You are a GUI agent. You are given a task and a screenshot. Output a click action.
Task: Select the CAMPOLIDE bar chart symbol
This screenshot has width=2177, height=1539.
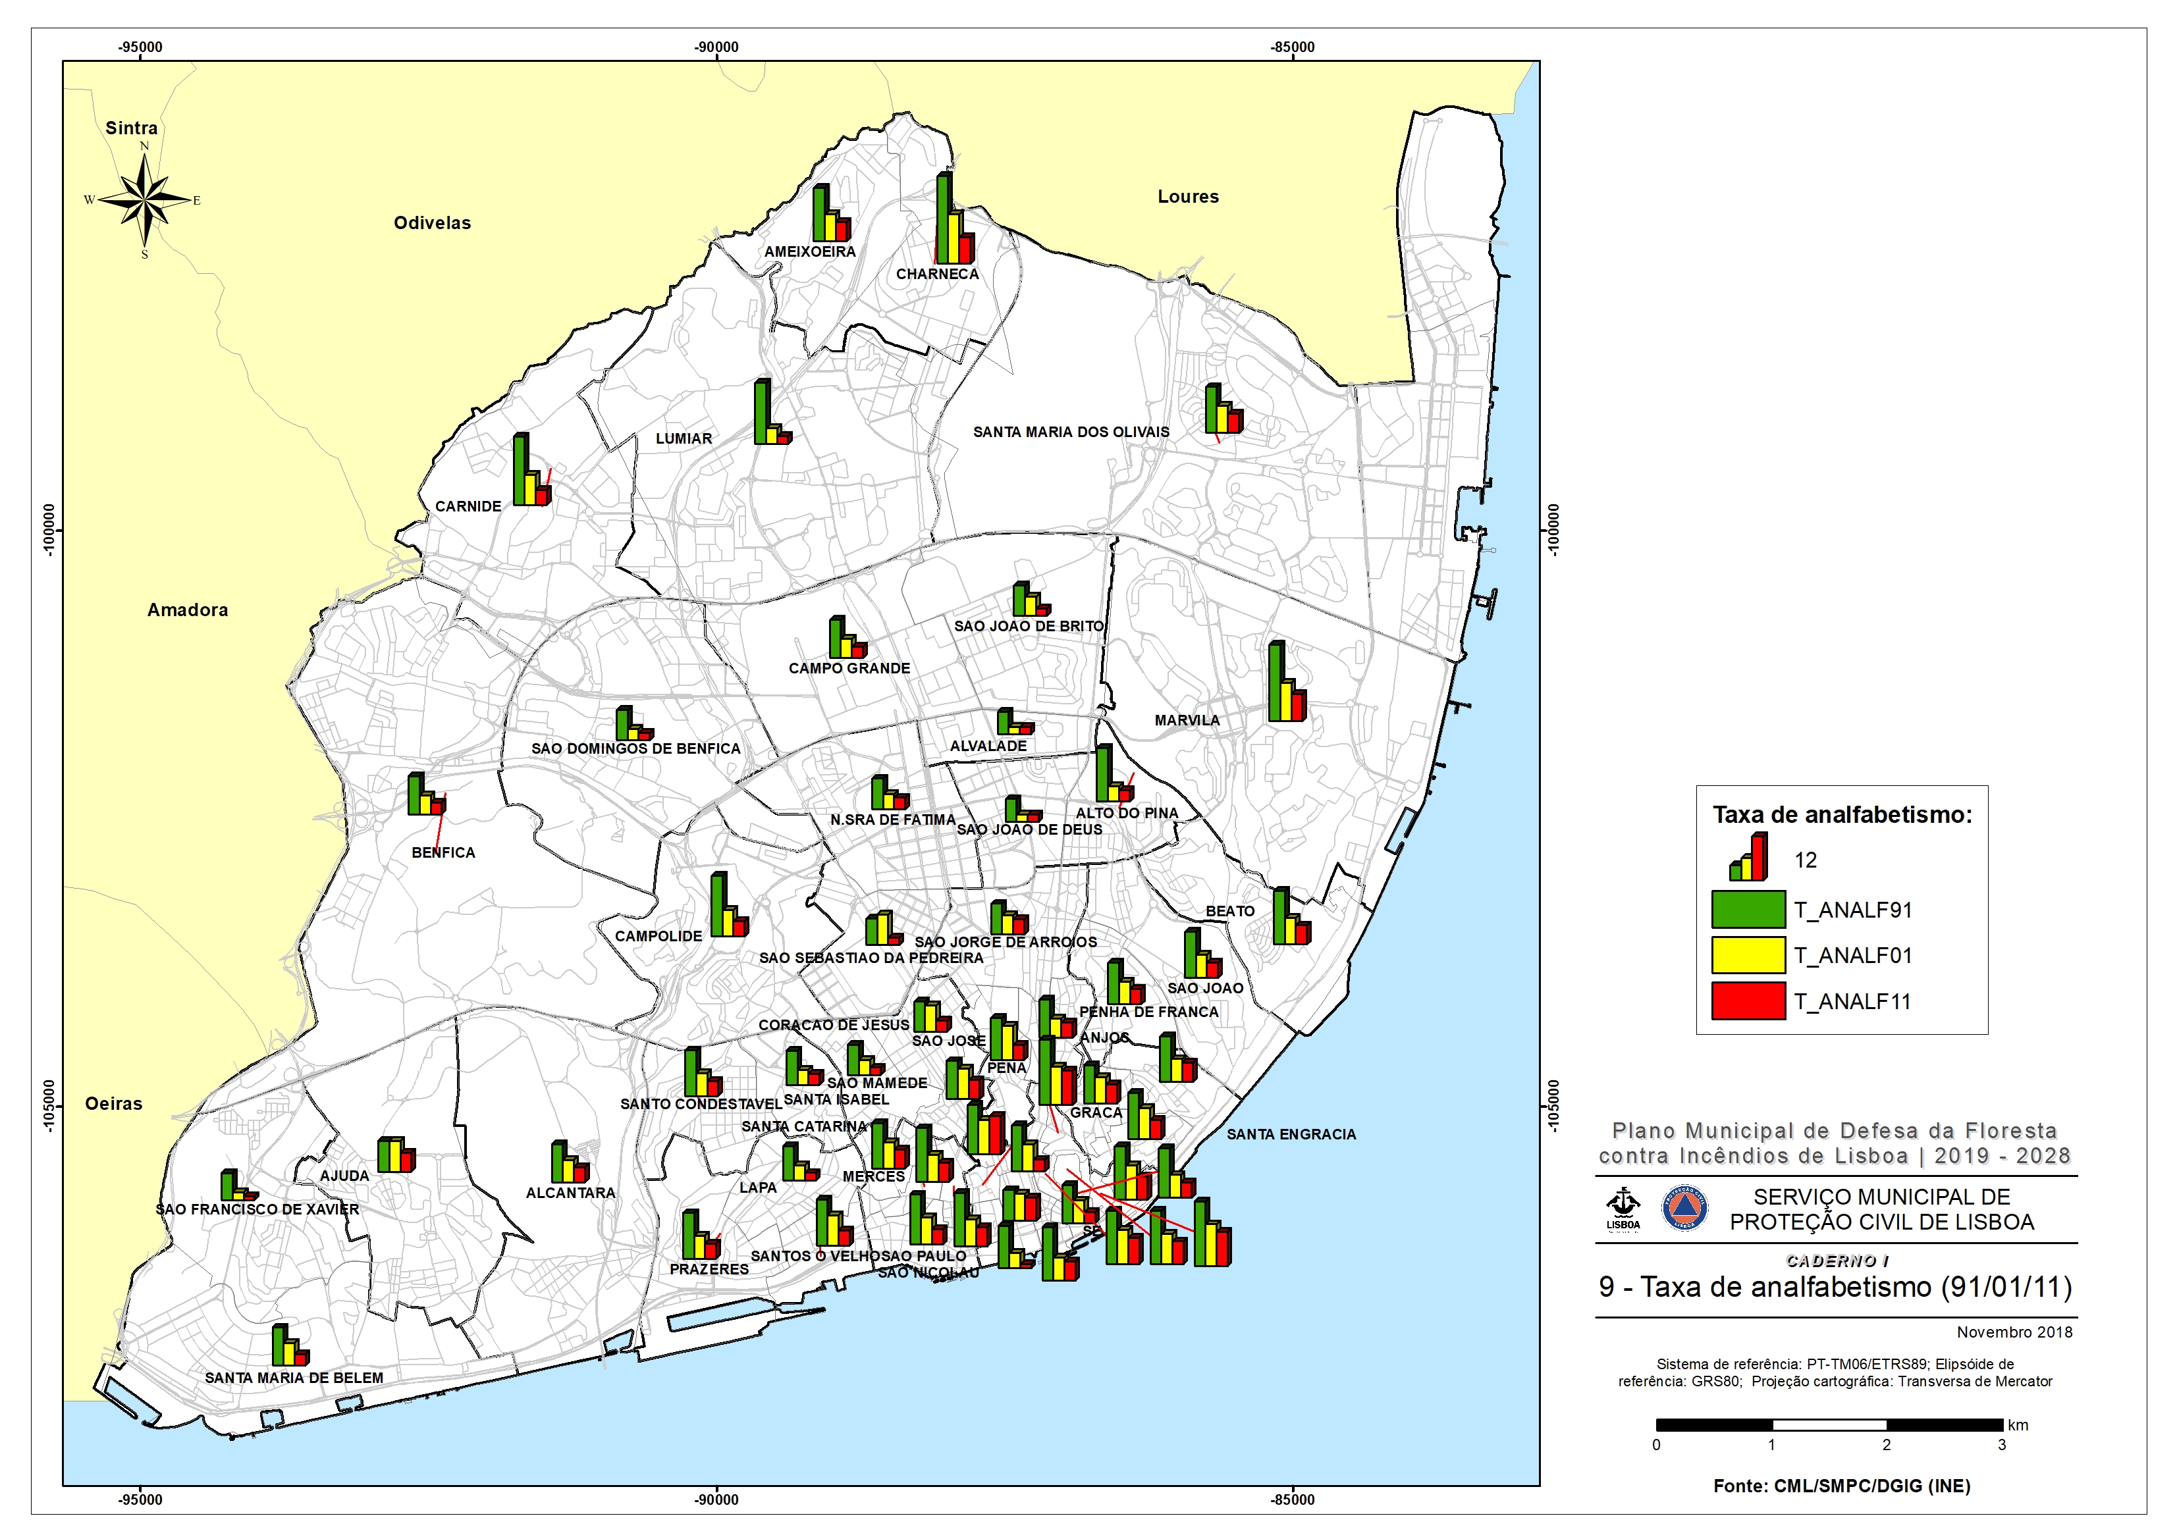click(x=729, y=905)
